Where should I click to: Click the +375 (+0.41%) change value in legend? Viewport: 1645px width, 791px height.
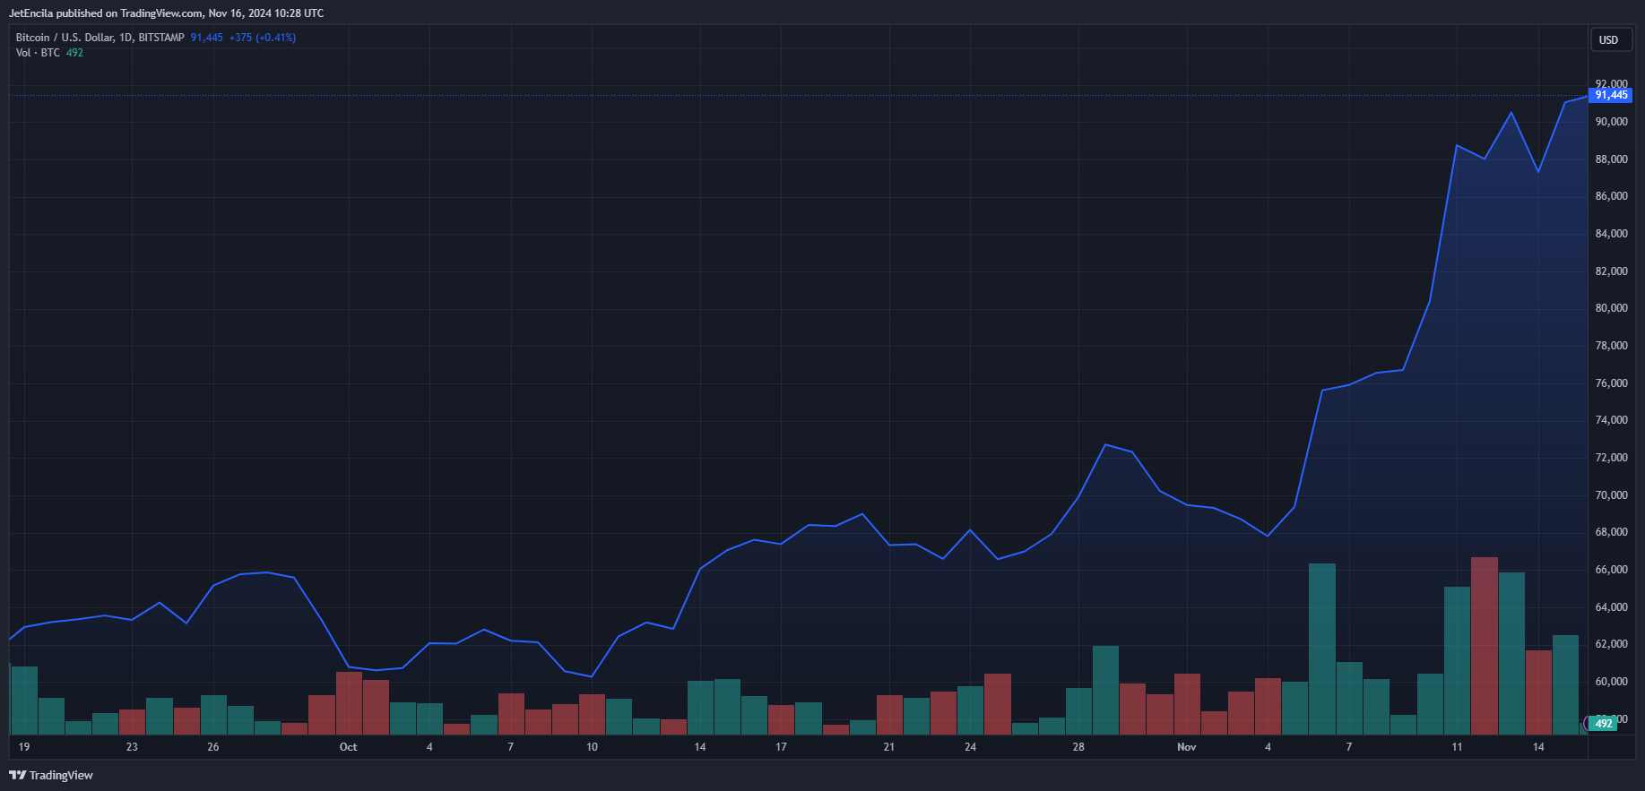(x=262, y=38)
